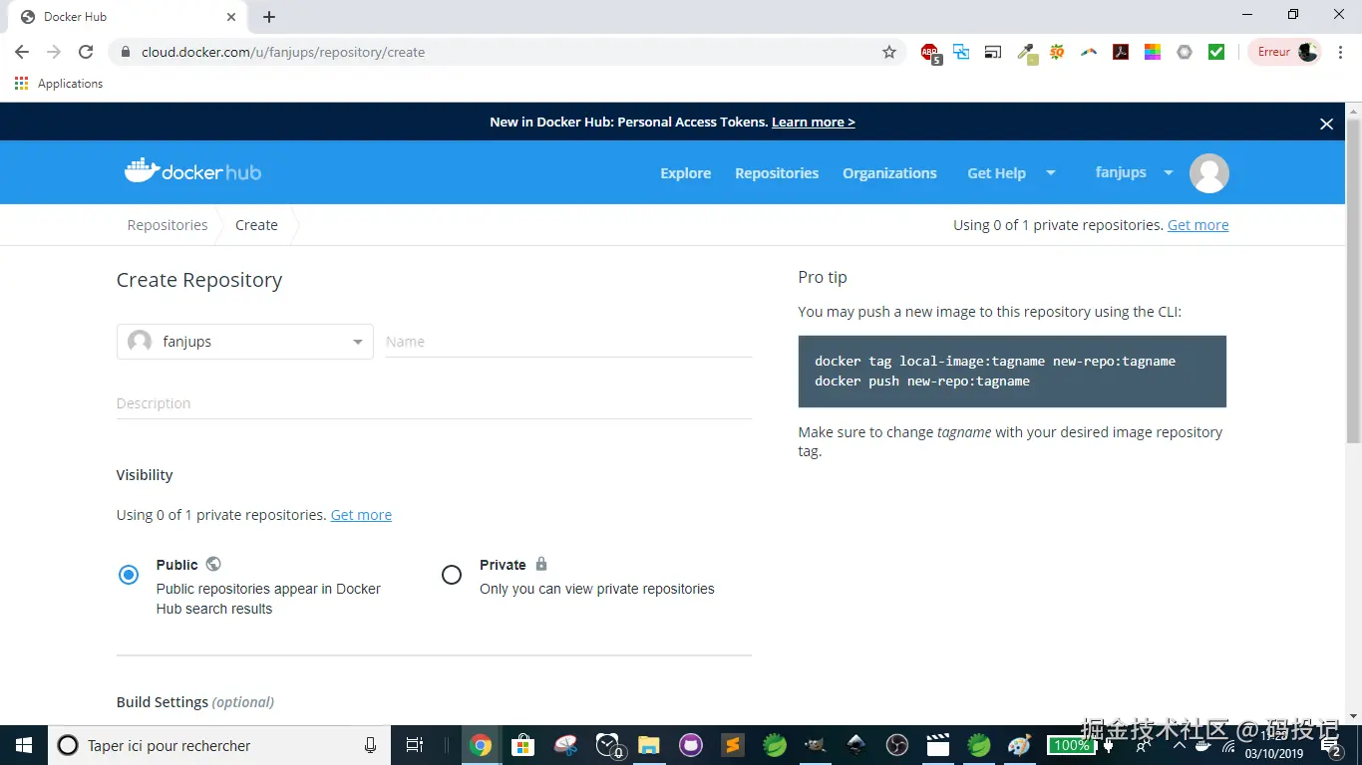1362x765 pixels.
Task: Click the Repositories breadcrumb
Action: 168,225
